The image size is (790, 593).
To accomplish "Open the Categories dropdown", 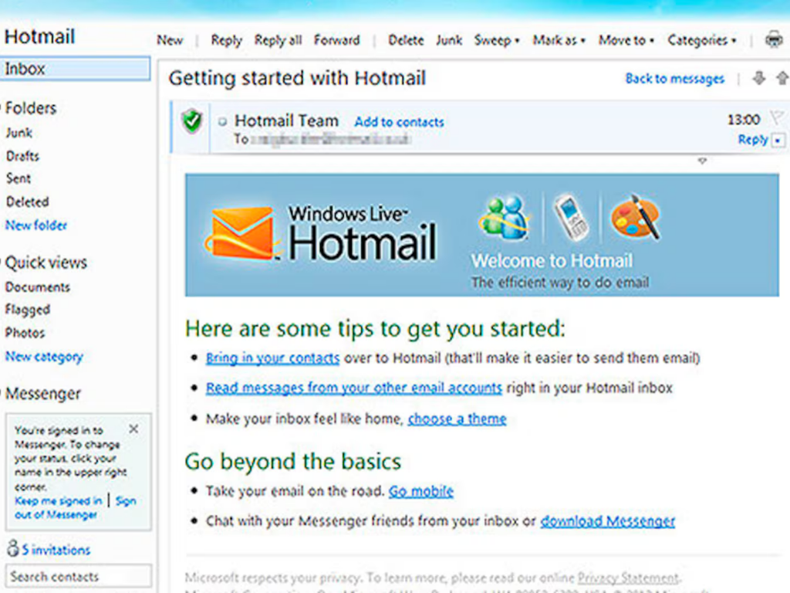I will 702,40.
